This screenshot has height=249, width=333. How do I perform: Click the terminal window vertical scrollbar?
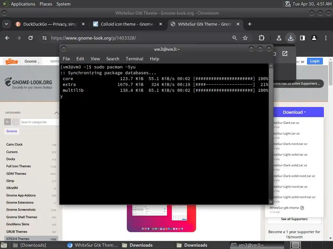coord(271,133)
